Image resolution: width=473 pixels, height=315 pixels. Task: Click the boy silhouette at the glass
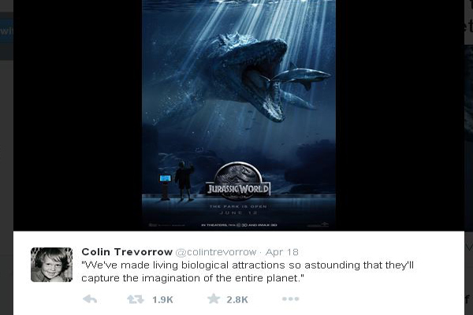click(x=184, y=181)
